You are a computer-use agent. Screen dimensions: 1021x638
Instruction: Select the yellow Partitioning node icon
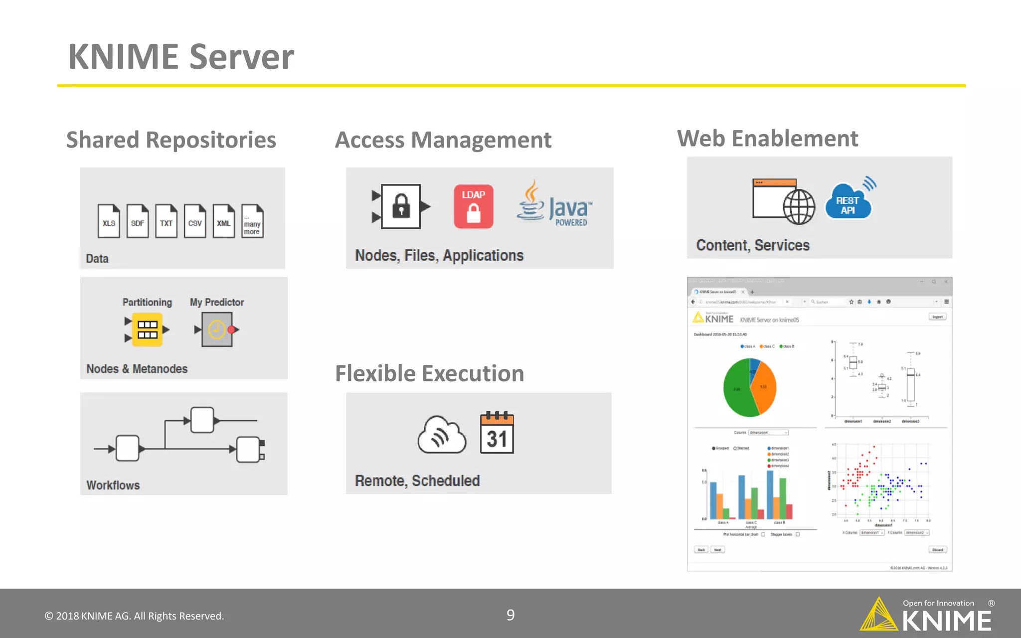click(x=147, y=329)
